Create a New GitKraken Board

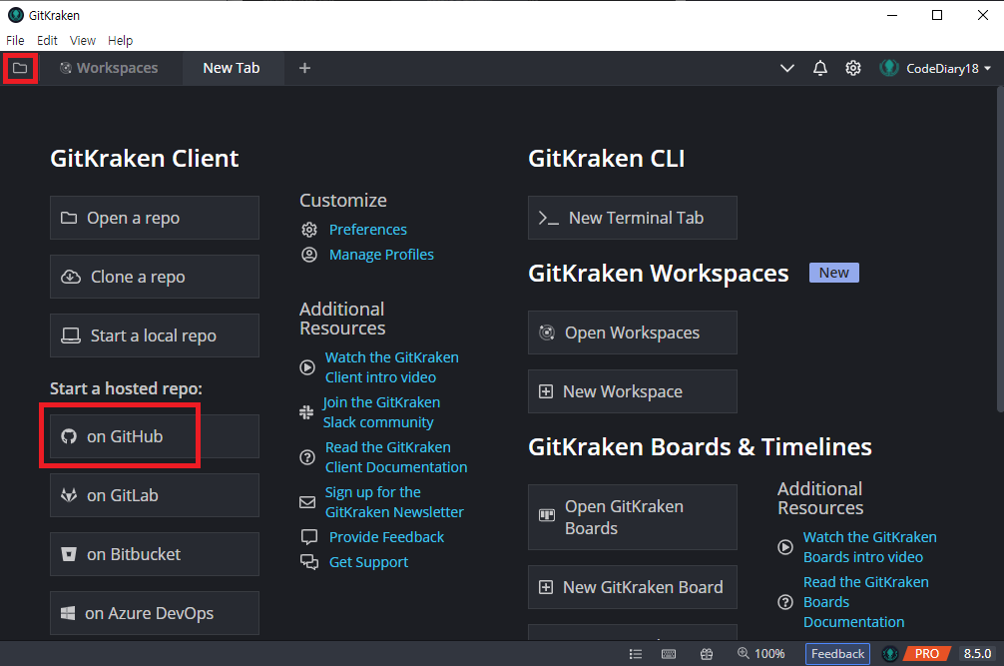click(x=632, y=586)
